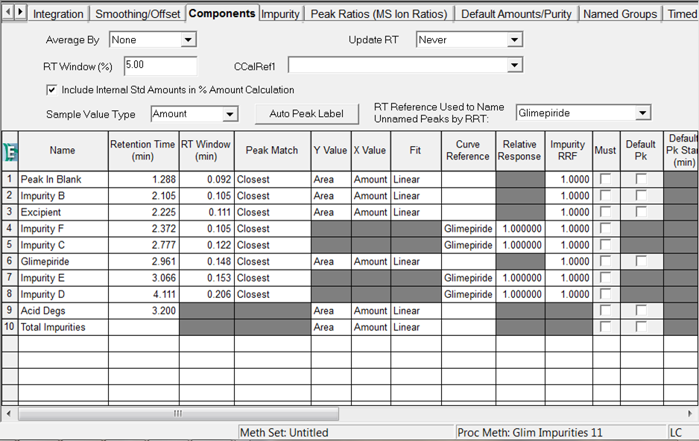The image size is (699, 441).
Task: Click retention time 2.105 for Impurity B
Action: tap(143, 196)
